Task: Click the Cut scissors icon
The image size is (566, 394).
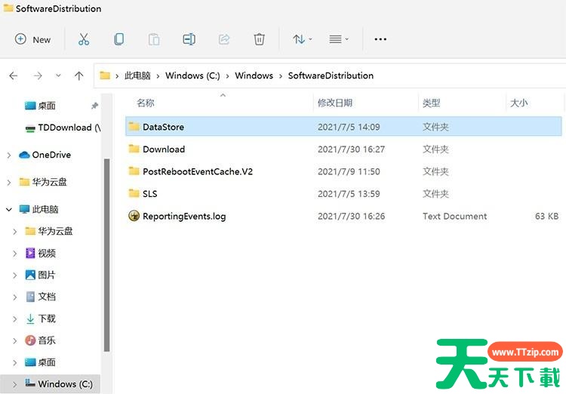Action: click(84, 39)
